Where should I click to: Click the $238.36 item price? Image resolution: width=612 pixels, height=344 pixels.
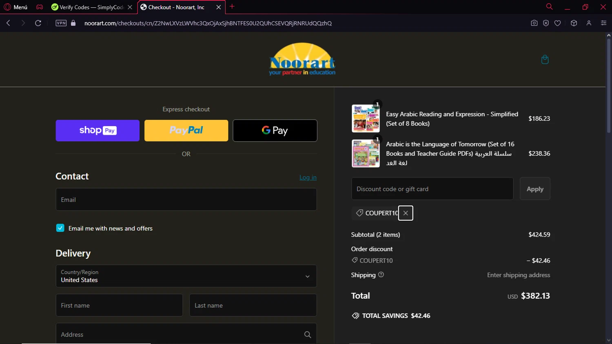[539, 154]
